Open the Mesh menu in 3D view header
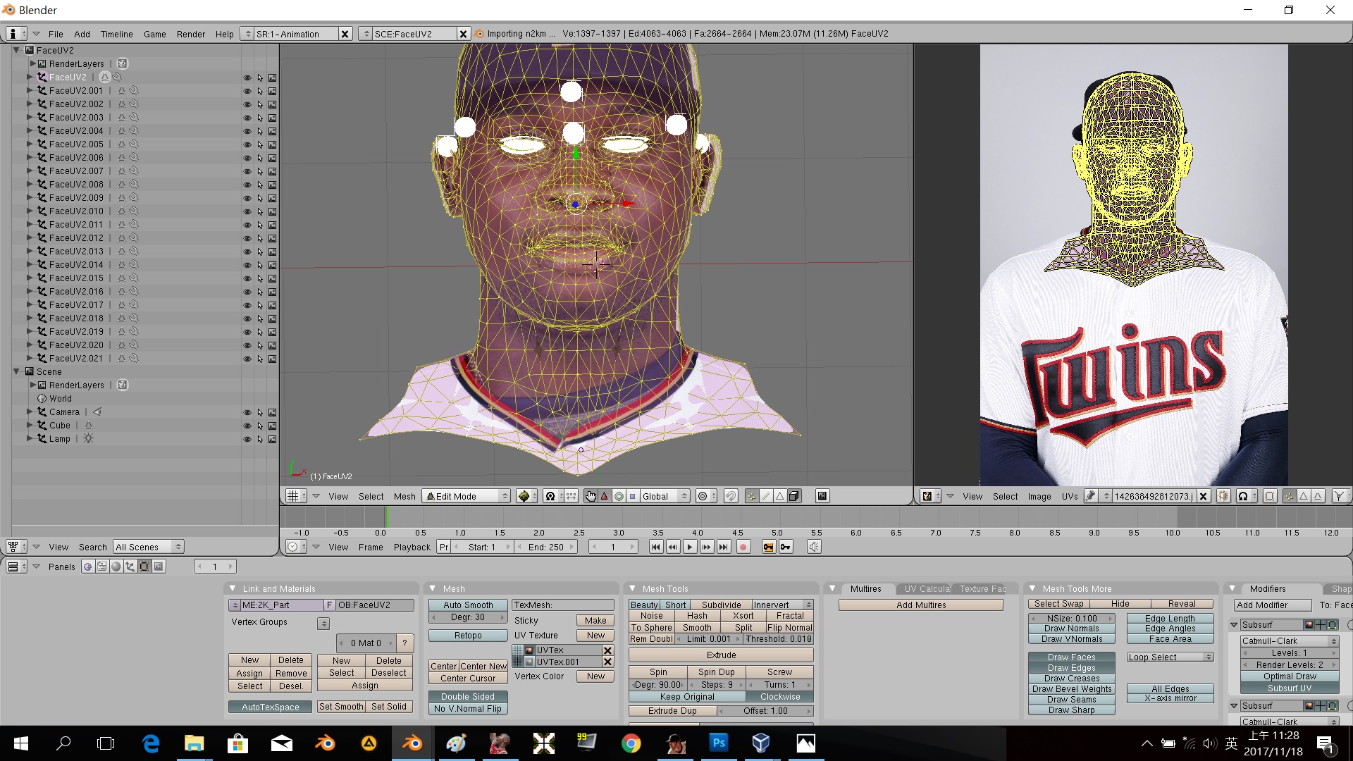The width and height of the screenshot is (1353, 761). click(x=404, y=496)
